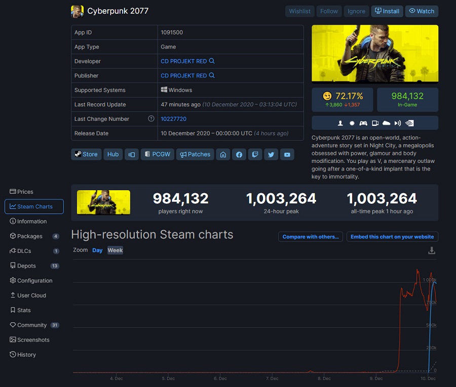Click the NVIDIA logo icon

click(x=409, y=123)
